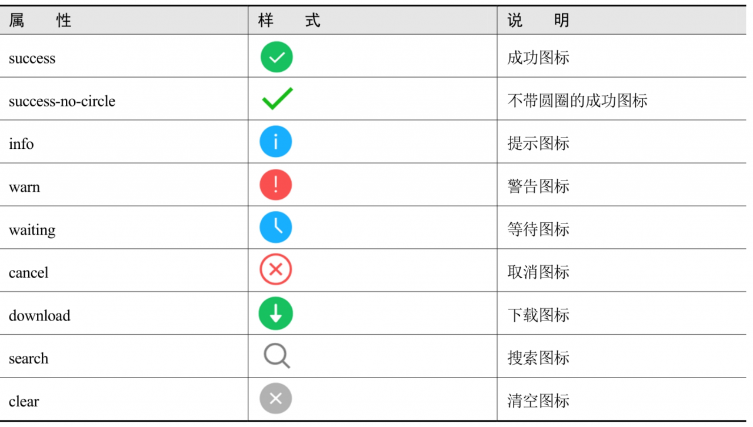Click the green download arrow icon

tap(276, 313)
